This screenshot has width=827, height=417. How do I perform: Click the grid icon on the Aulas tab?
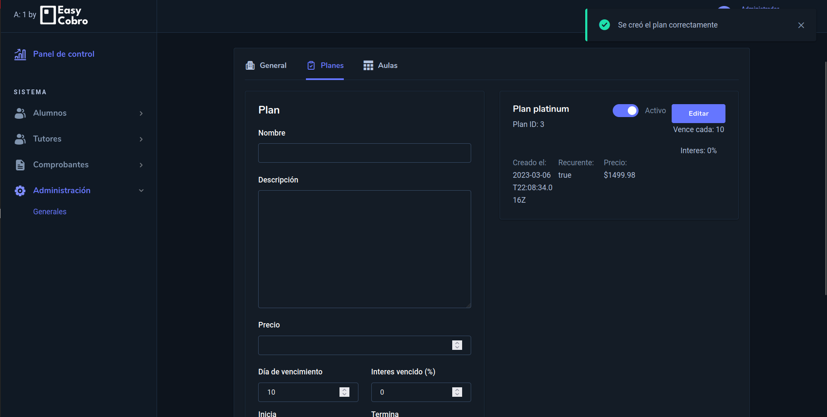[x=368, y=65]
